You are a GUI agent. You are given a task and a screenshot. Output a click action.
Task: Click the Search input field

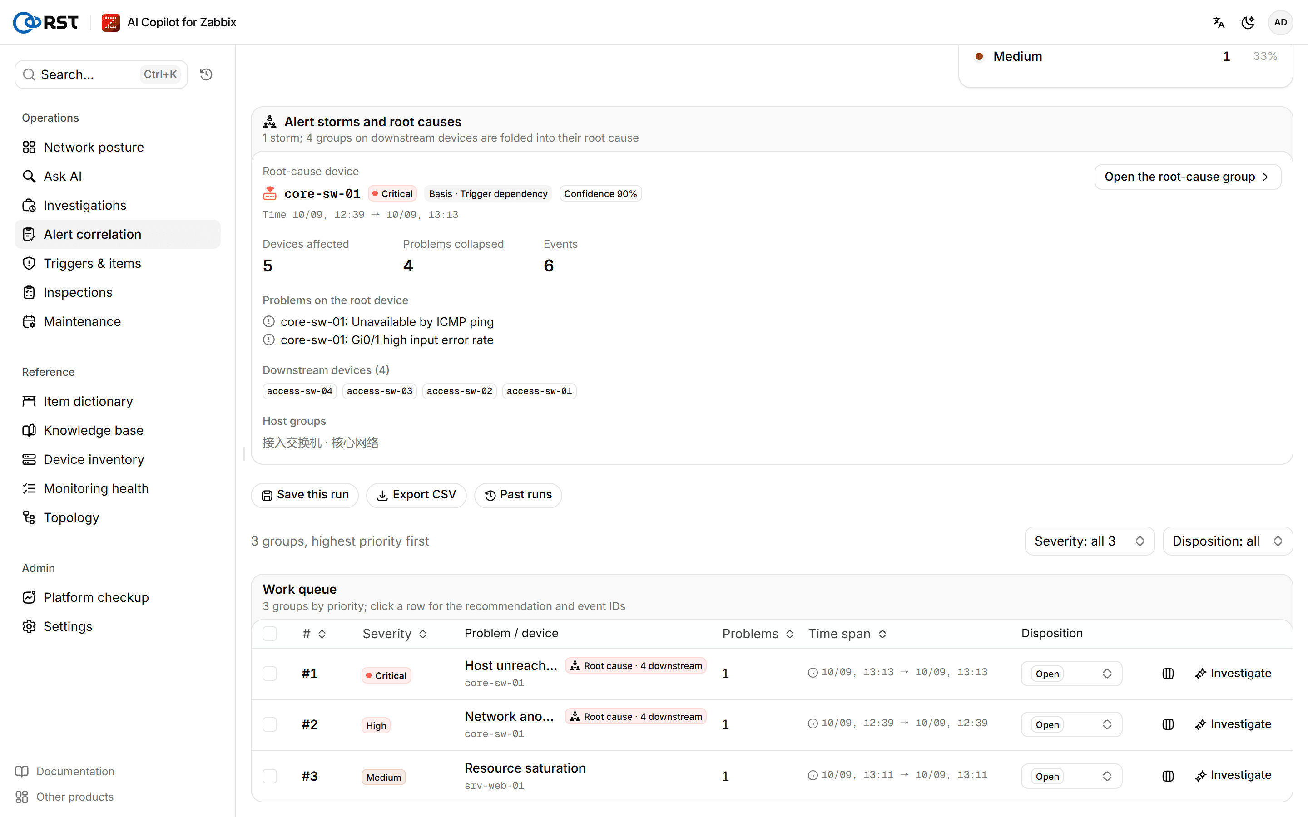click(x=101, y=74)
